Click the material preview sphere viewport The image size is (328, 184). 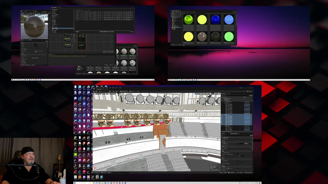tap(34, 26)
